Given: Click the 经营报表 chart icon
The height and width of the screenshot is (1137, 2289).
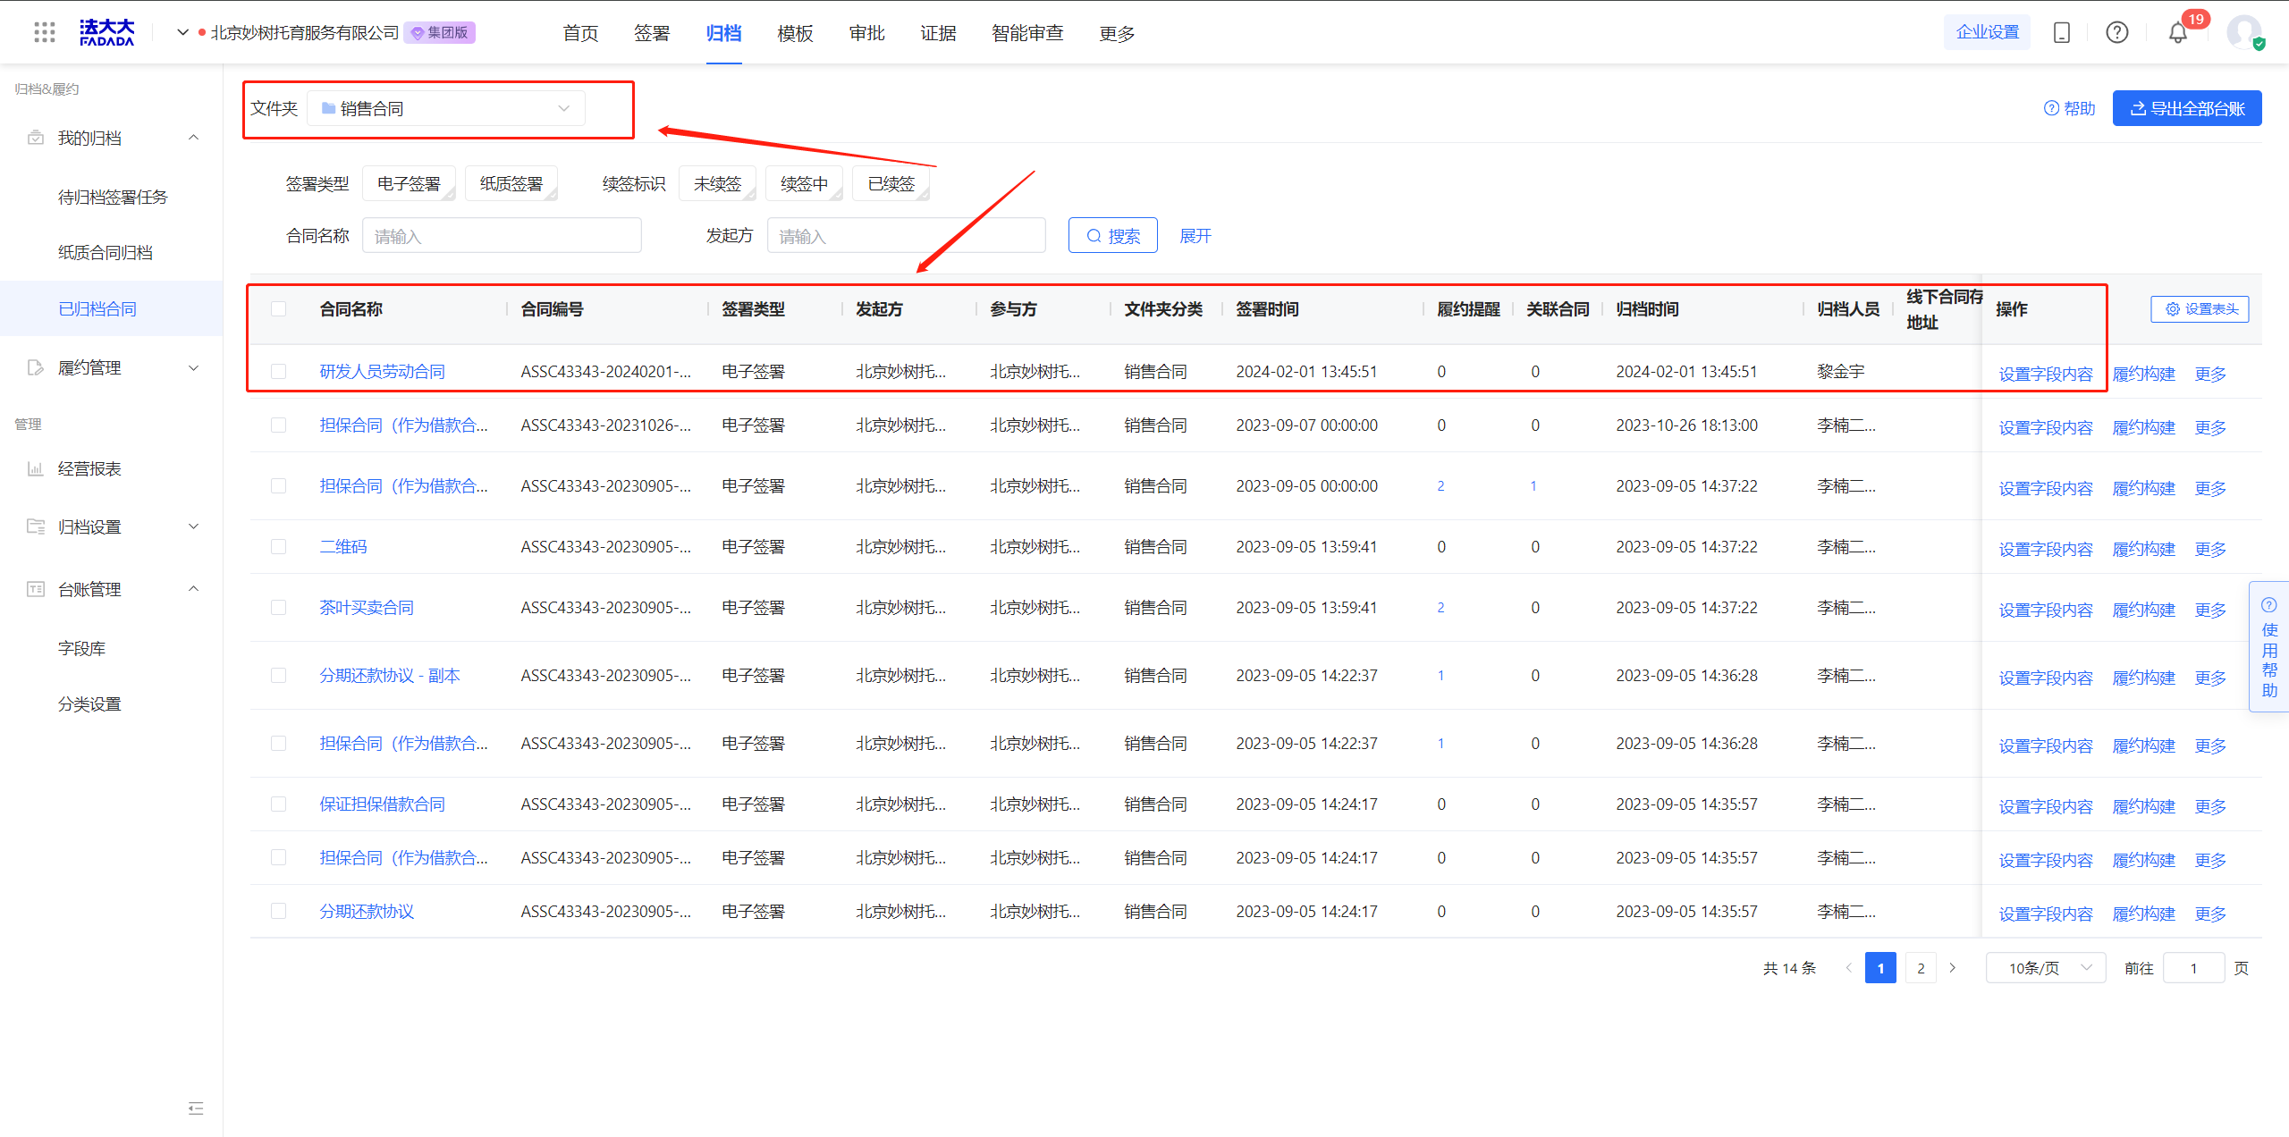Looking at the screenshot, I should pos(36,468).
